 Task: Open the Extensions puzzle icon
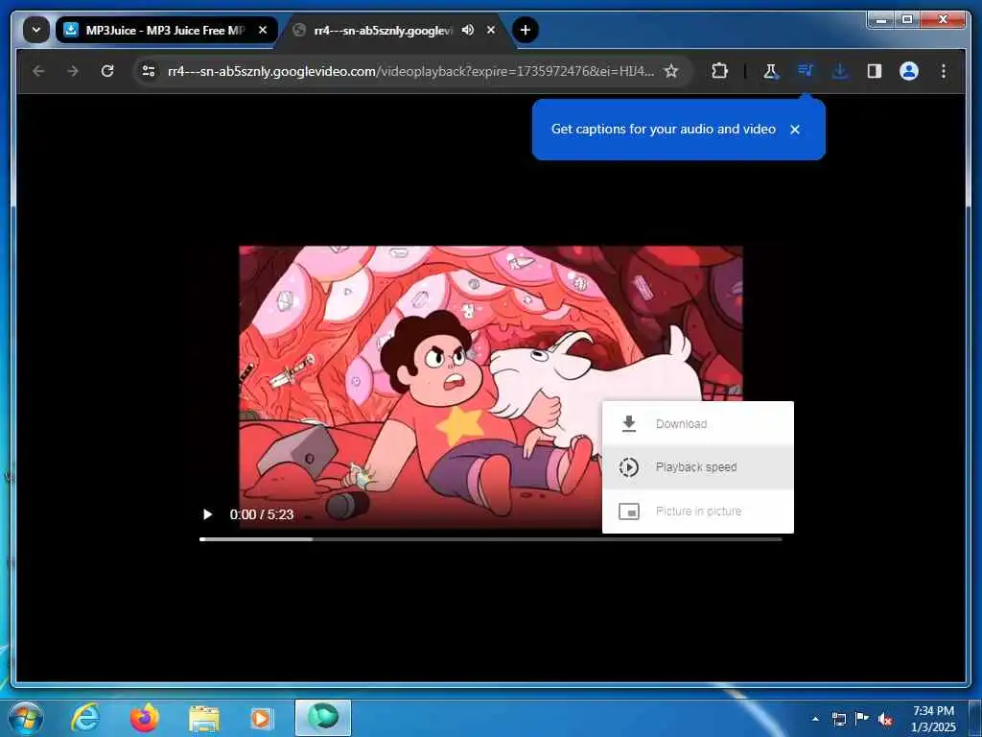click(x=719, y=71)
